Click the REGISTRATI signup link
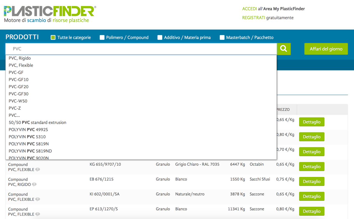354x219 pixels. (x=254, y=18)
